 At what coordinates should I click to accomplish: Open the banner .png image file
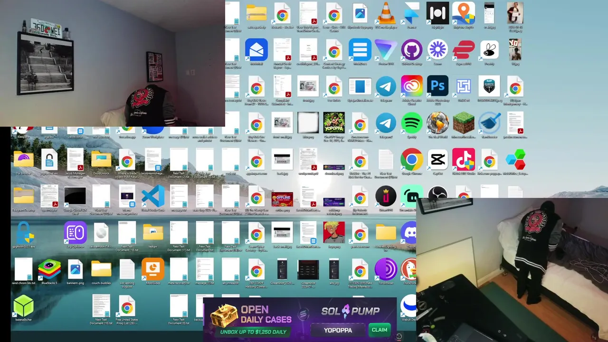pos(75,269)
